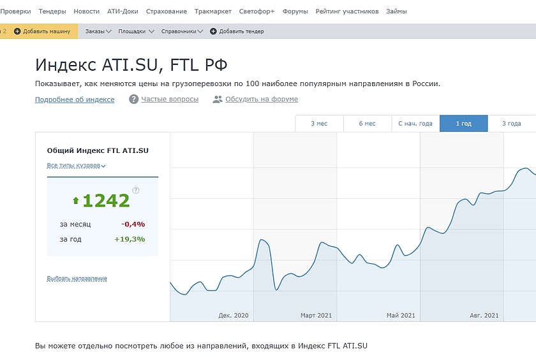This screenshot has height=357, width=536.
Task: Expand the 'Справочники' menu
Action: tap(182, 31)
